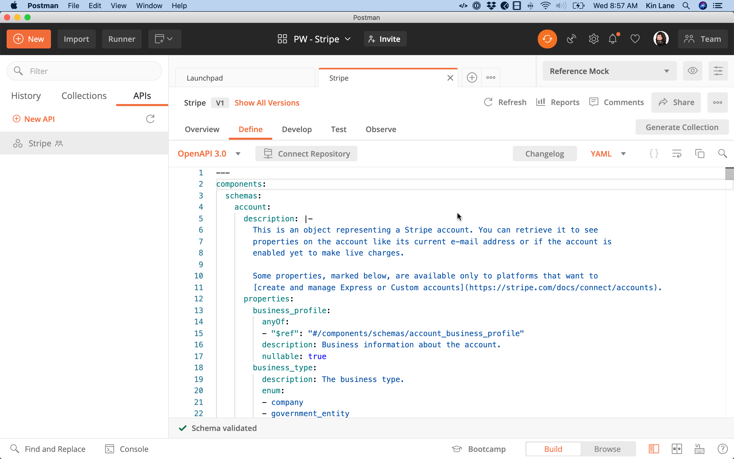Switch to Browse mode
Screen dimensions: 734x459
click(607, 449)
